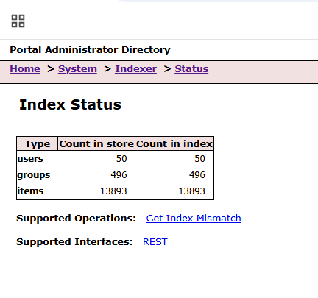Click the Type column header
The width and height of the screenshot is (318, 298).
point(38,143)
